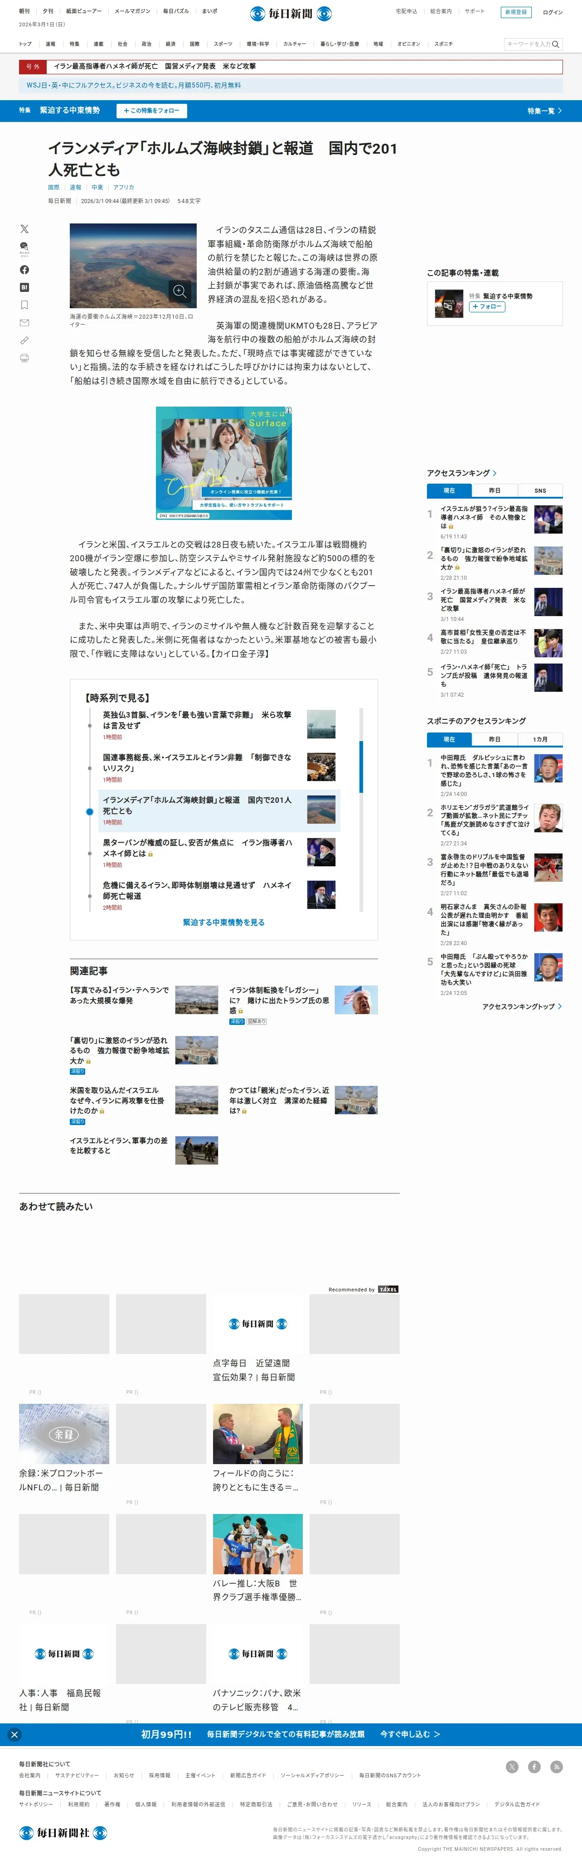The height and width of the screenshot is (1863, 582).
Task: Open Mainichi X account in footer
Action: coord(512,1767)
